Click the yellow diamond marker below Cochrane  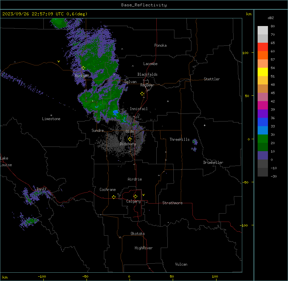pos(114,197)
